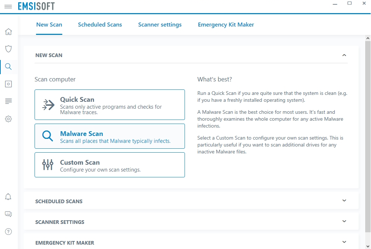Image resolution: width=371 pixels, height=249 pixels.
Task: Expand the Scanner Settings section chevron
Action: [344, 221]
